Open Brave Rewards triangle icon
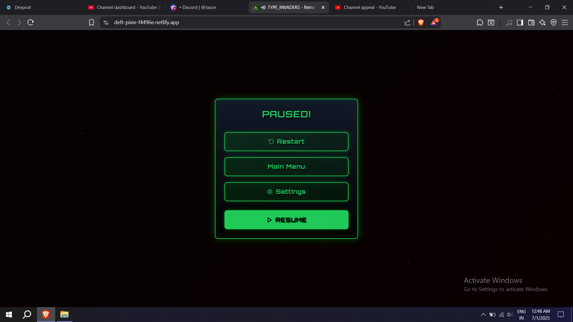Viewport: 573px width, 322px height. 434,23
